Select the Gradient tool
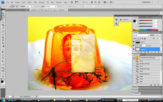163x102 pixels. 3,46
